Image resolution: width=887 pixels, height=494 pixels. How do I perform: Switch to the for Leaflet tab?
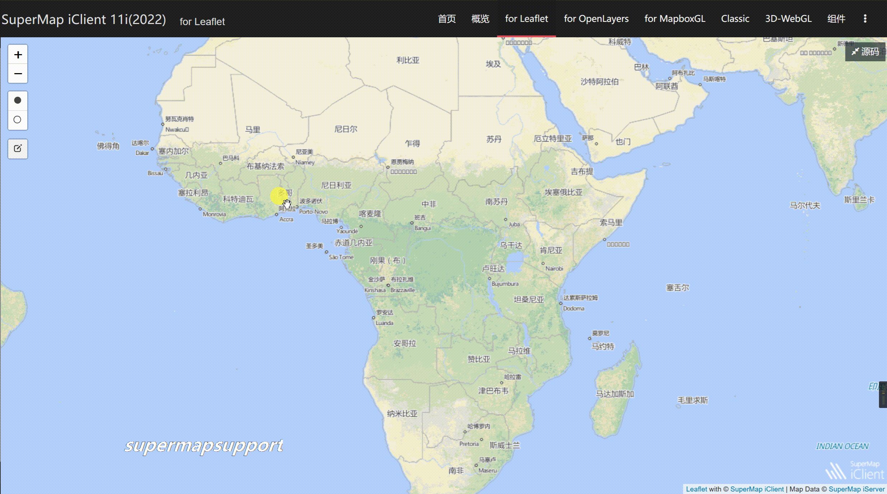tap(526, 19)
